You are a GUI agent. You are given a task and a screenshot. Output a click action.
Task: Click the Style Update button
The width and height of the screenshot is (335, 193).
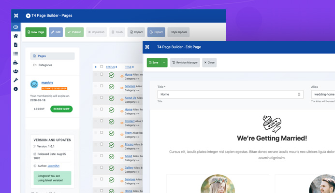pos(178,32)
